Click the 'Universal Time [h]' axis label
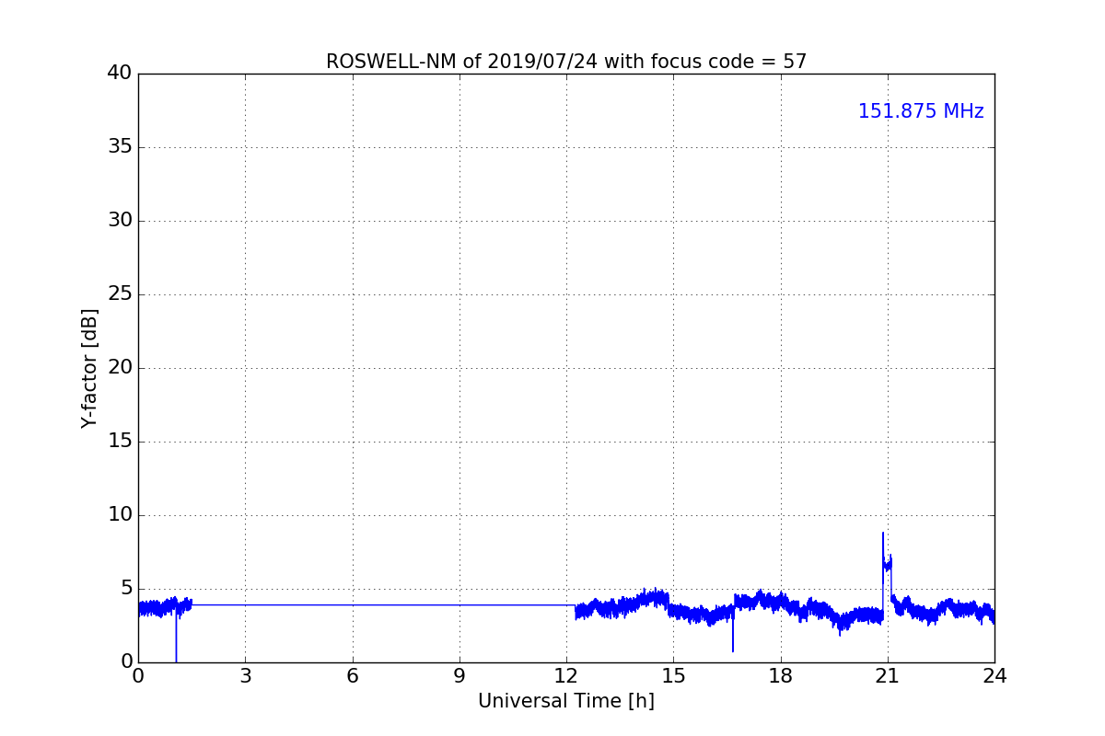Screen dimensions: 1105x736 click(x=566, y=701)
